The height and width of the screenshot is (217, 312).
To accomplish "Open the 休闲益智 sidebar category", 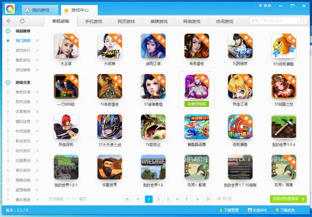I will [x=23, y=131].
